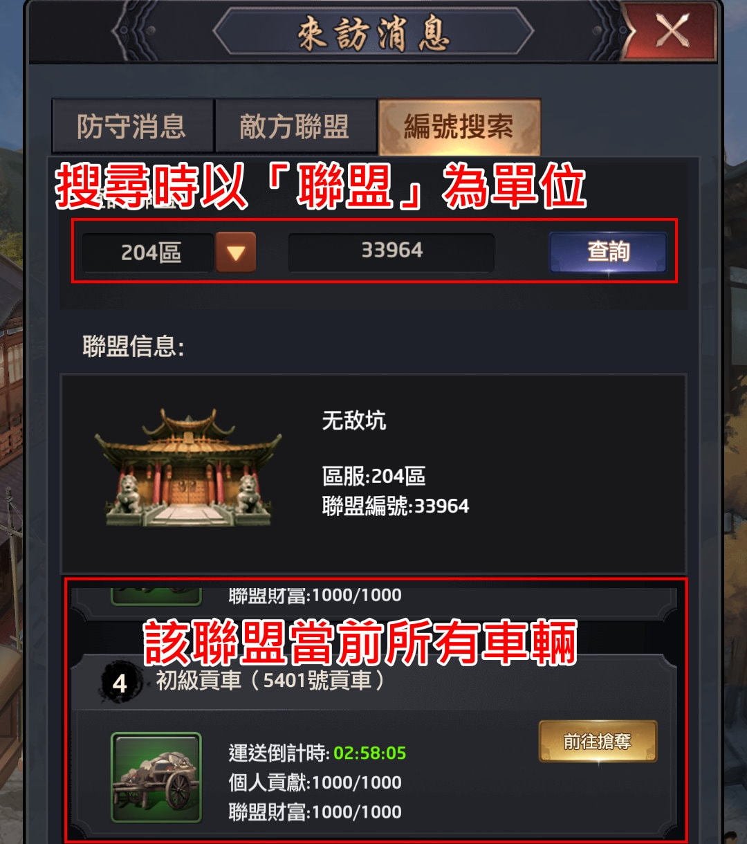Image resolution: width=747 pixels, height=844 pixels.
Task: Focus the alliance number field 33964
Action: (x=391, y=250)
